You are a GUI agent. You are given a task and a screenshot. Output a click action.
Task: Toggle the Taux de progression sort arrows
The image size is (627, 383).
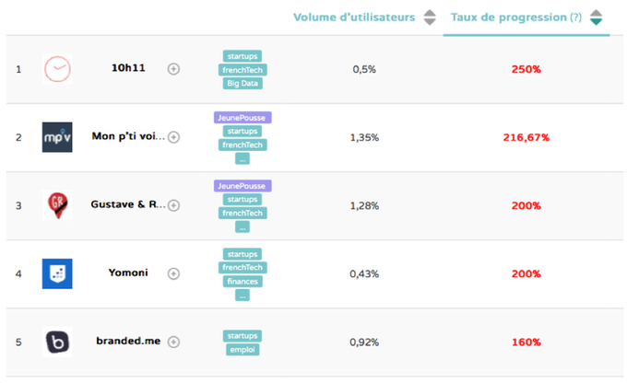[597, 17]
